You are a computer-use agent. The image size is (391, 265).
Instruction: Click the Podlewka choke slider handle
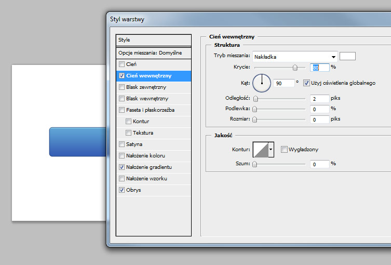point(254,109)
